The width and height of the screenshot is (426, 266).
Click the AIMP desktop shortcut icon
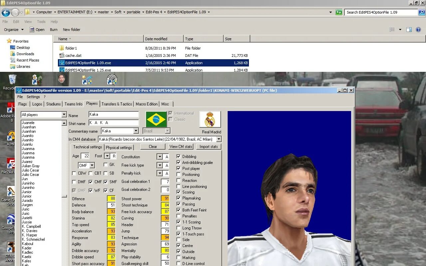pyautogui.click(x=11, y=136)
